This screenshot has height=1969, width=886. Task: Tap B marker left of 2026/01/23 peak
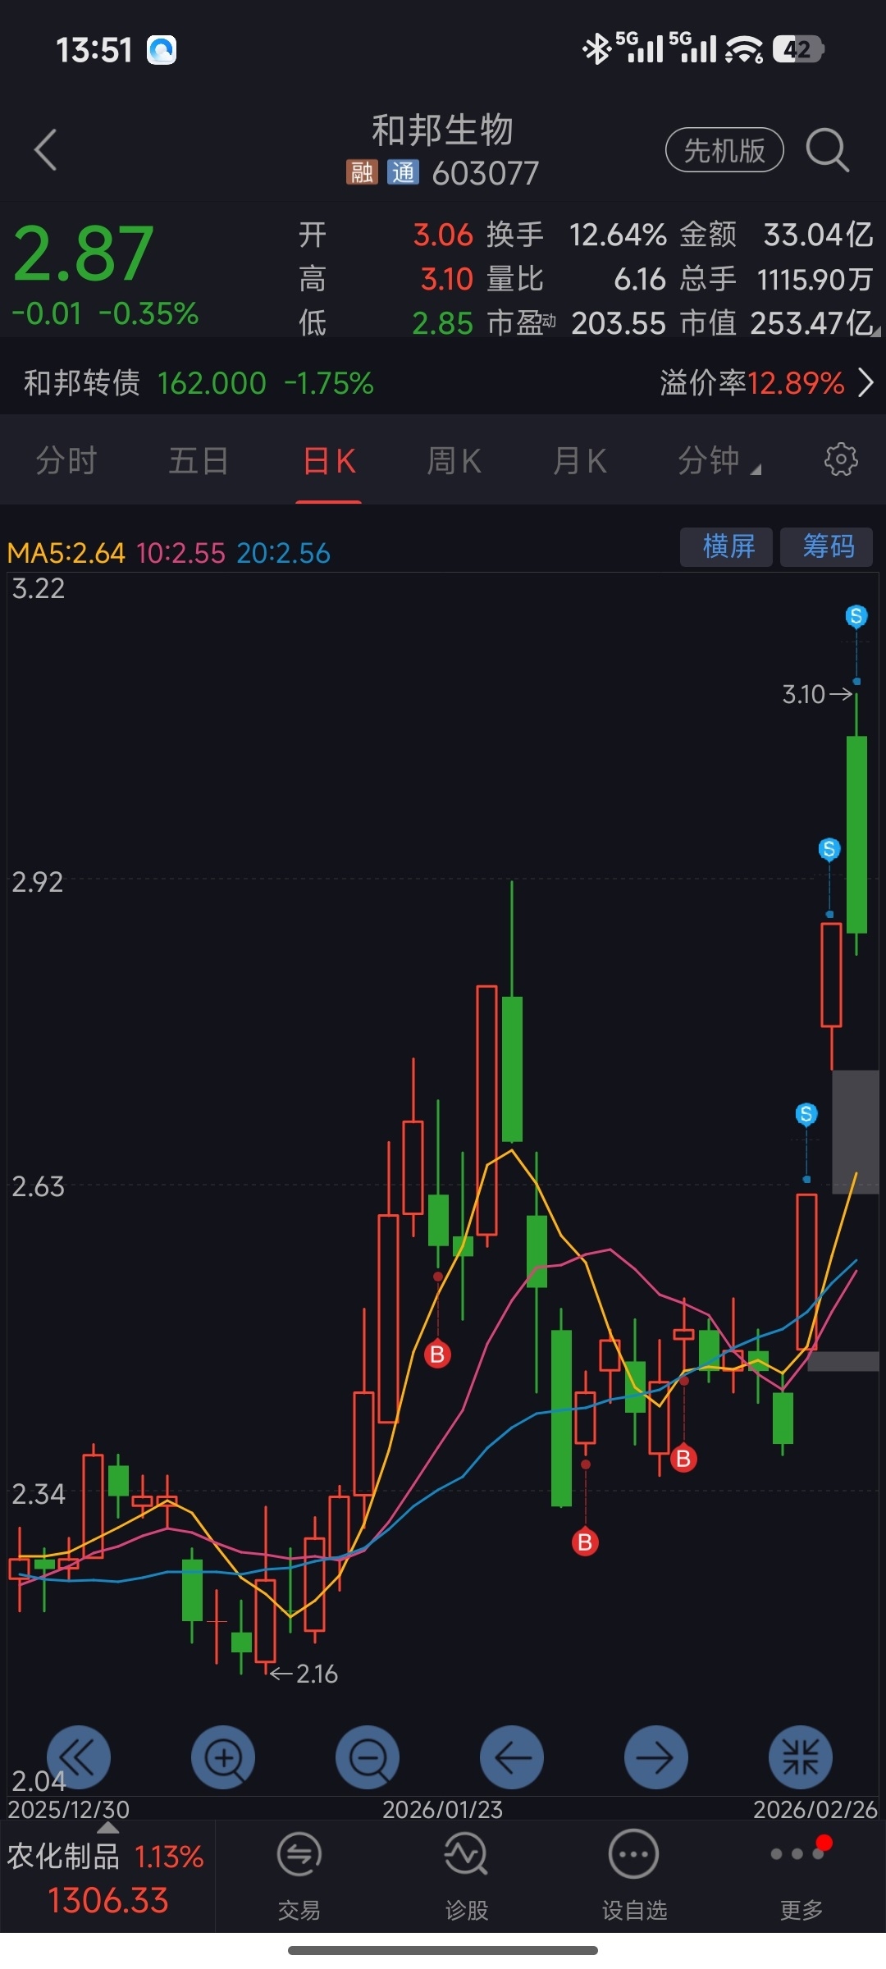pyautogui.click(x=437, y=1354)
